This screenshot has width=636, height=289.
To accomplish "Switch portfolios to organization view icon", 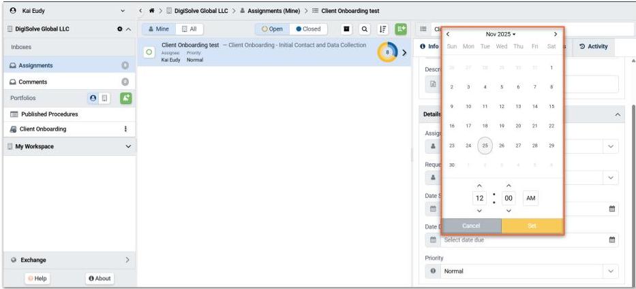I will click(105, 98).
